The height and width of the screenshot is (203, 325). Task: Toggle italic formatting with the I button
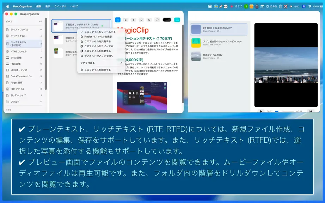pos(133,20)
